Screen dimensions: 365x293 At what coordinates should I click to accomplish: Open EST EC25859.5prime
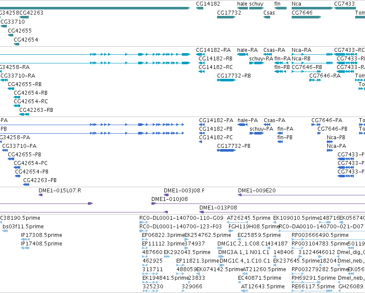259,235
